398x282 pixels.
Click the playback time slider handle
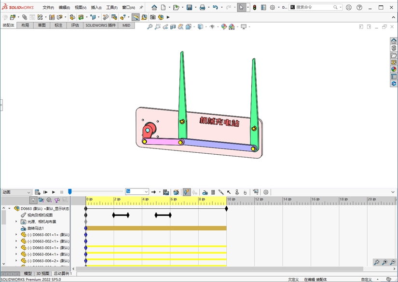click(x=69, y=192)
